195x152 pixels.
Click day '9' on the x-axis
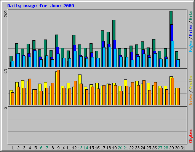pyautogui.click(x=58, y=148)
